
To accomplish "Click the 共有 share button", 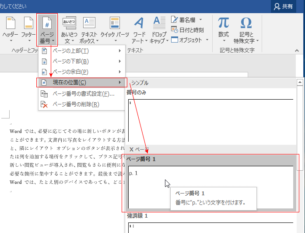I will click(x=284, y=7).
